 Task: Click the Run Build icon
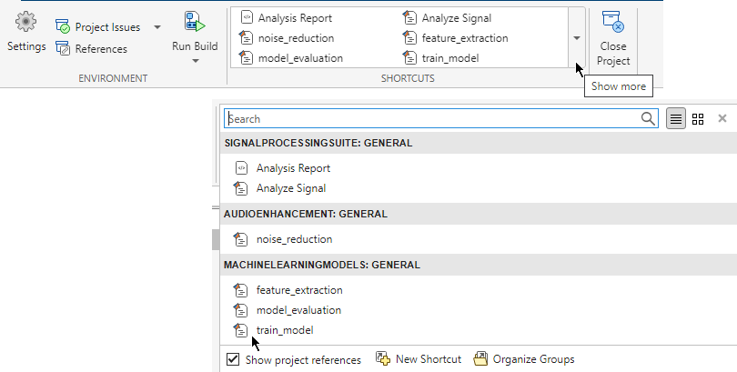[195, 23]
